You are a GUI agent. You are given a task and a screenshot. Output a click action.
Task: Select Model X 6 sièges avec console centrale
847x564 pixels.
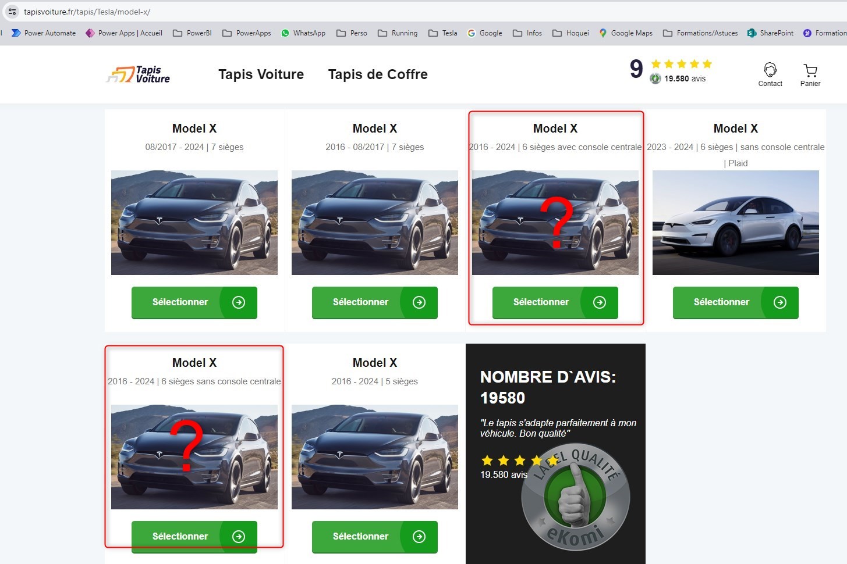[555, 302]
